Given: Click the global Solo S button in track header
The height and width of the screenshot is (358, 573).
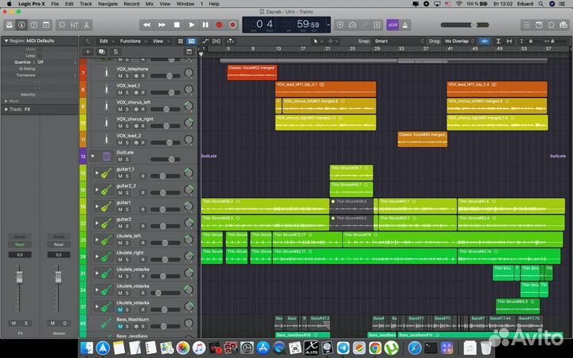Looking at the screenshot, I should [x=115, y=52].
